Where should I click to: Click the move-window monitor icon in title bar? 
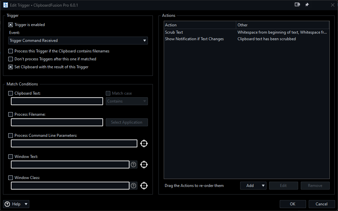pos(297,5)
